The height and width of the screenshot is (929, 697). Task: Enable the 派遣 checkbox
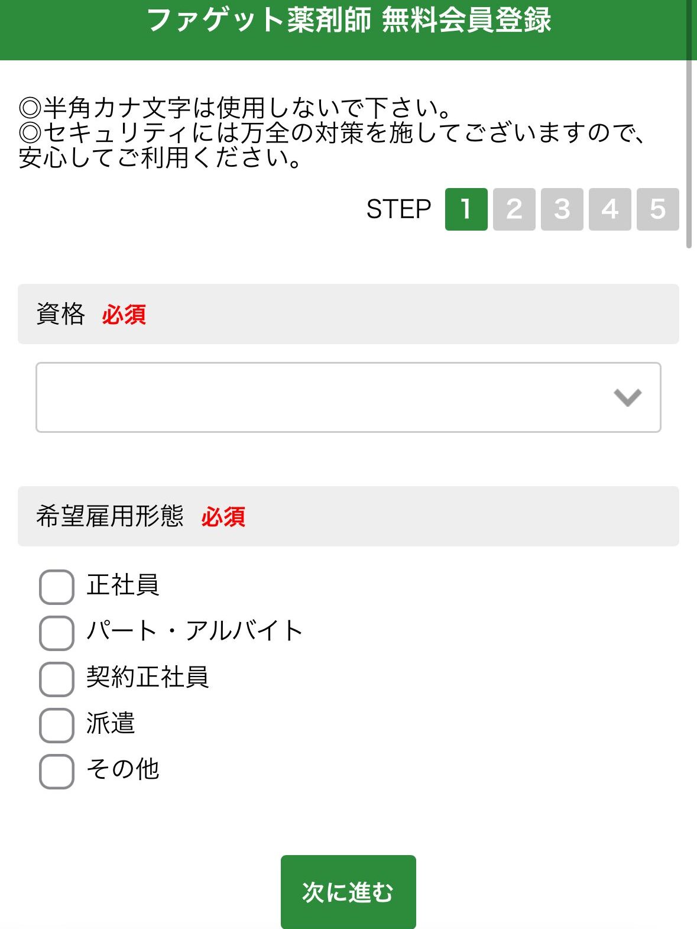(57, 725)
